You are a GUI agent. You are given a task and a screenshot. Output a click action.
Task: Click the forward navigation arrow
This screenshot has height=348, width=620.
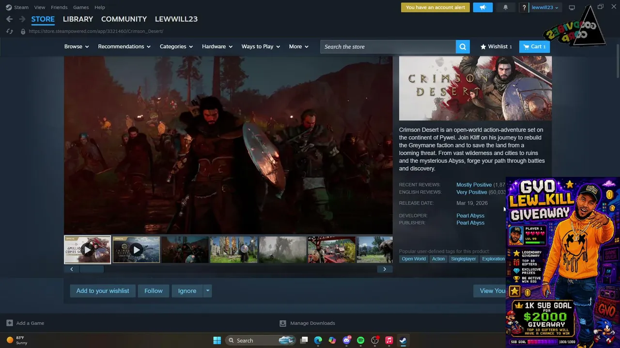coord(22,19)
